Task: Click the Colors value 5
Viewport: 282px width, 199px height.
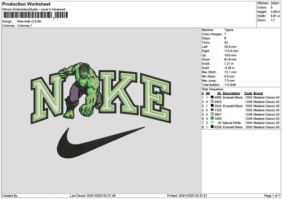Action: 272,8
